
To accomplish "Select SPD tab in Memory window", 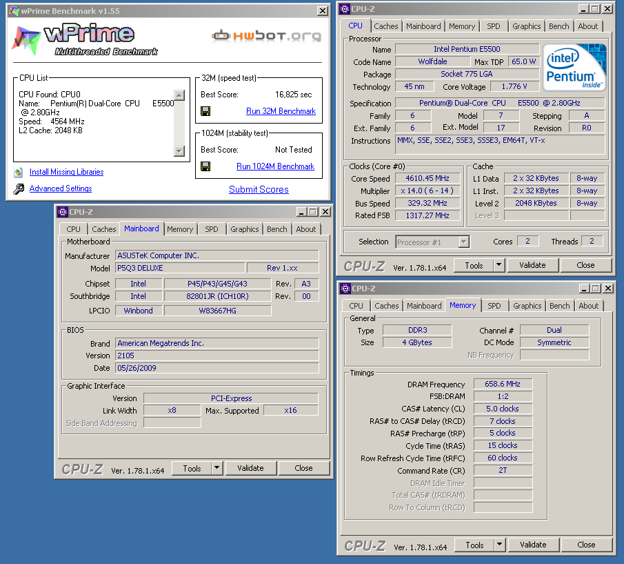I will [494, 306].
